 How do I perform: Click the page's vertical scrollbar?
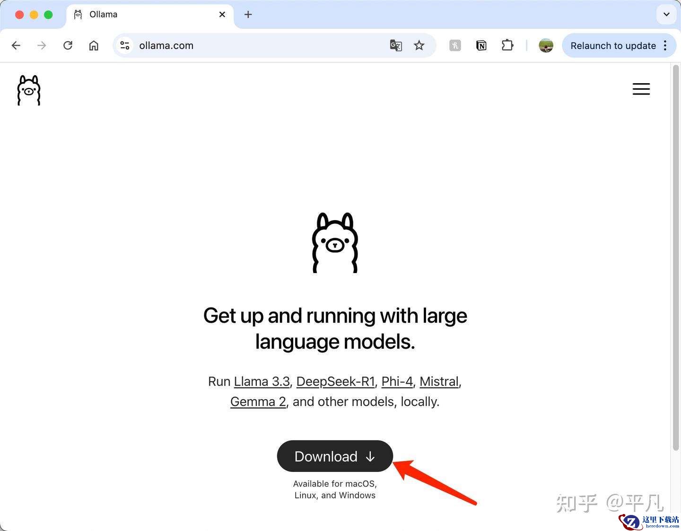point(676,258)
